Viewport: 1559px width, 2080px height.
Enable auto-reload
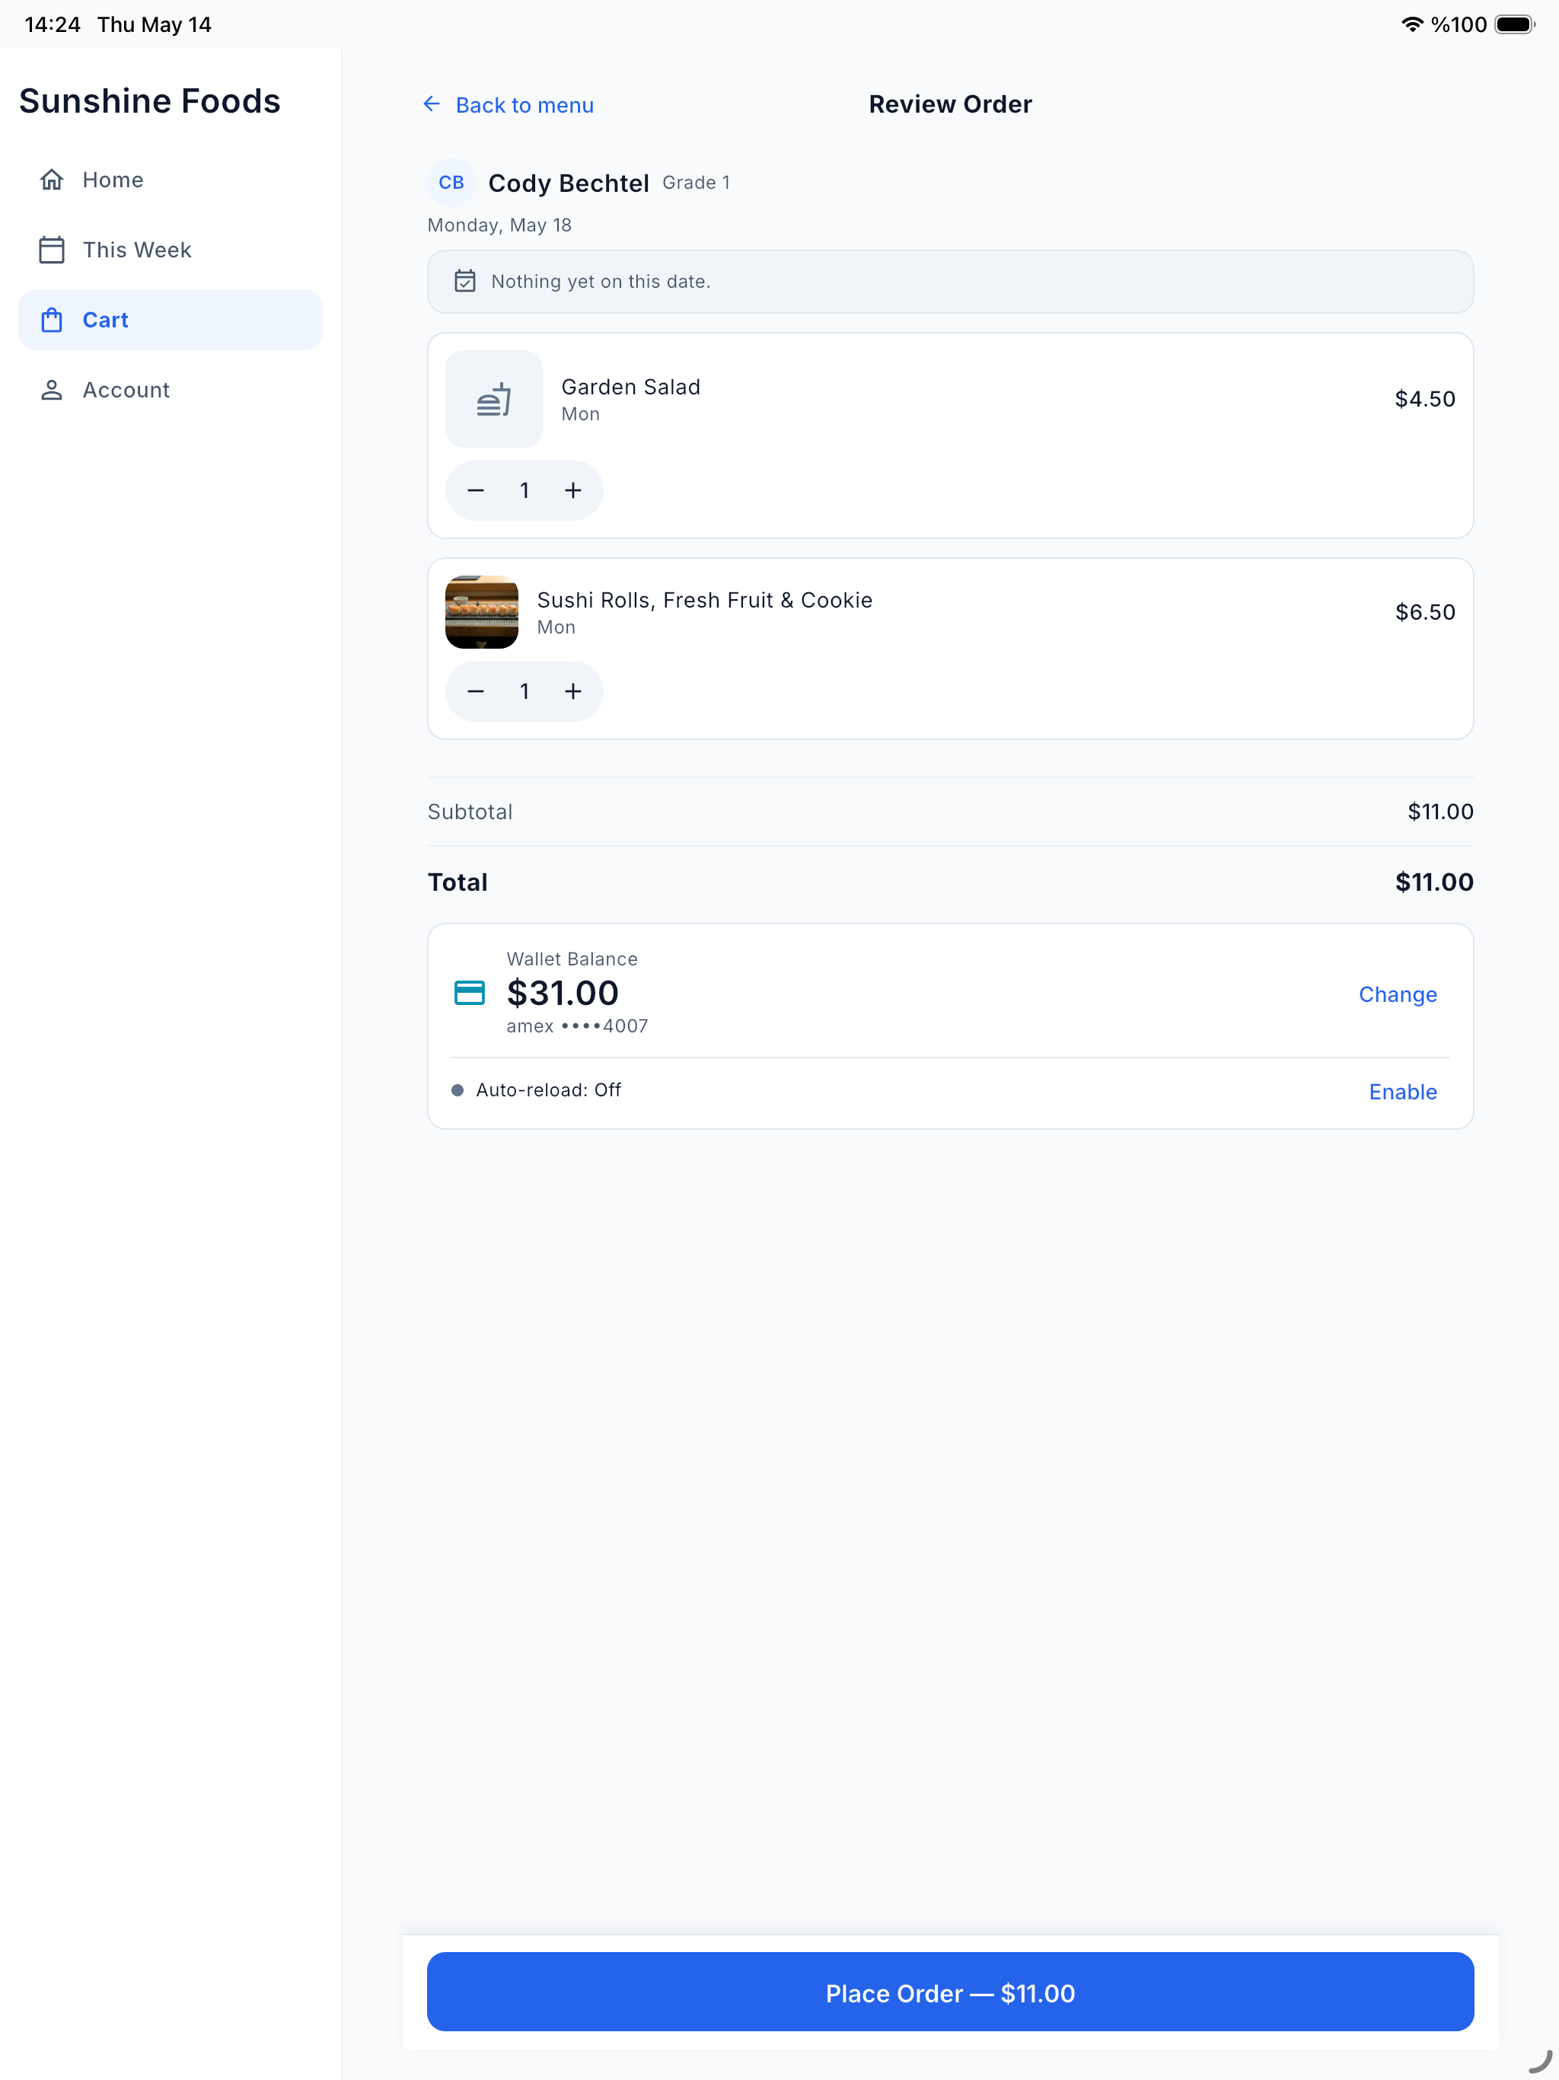coord(1402,1092)
